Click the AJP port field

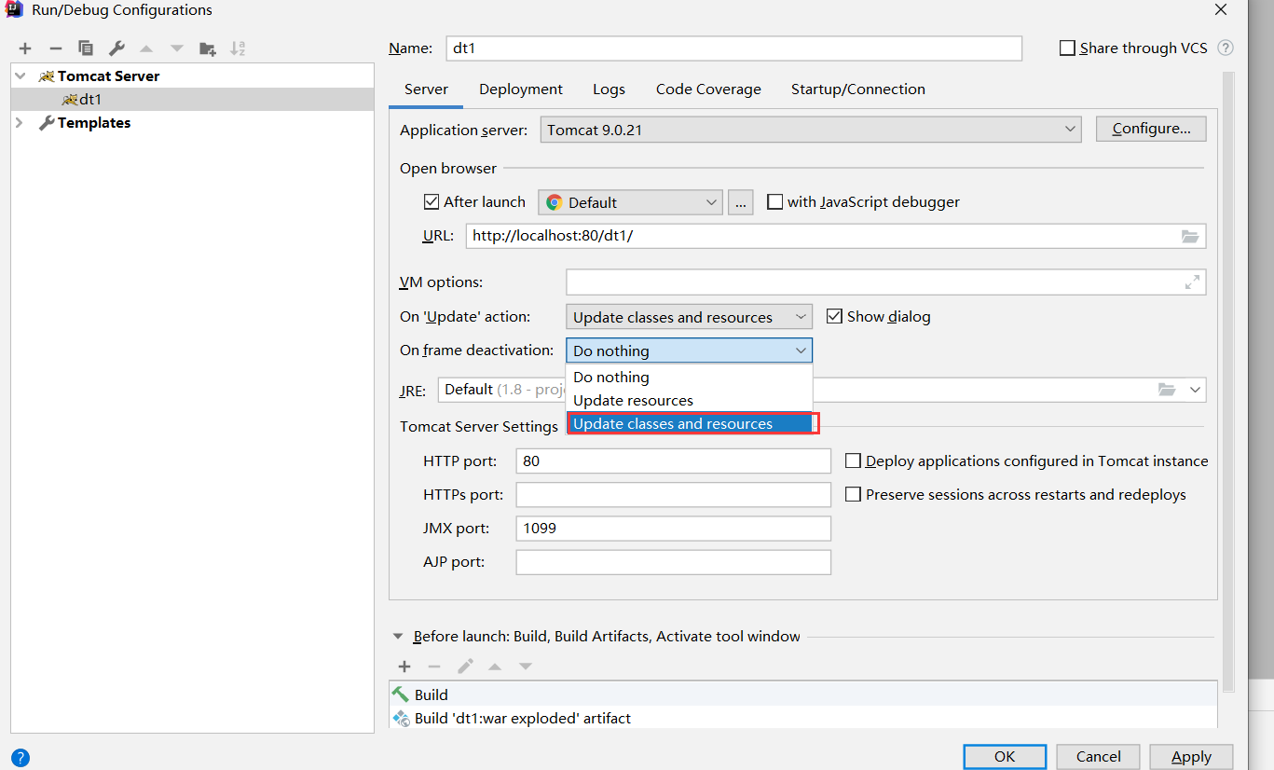pos(673,562)
